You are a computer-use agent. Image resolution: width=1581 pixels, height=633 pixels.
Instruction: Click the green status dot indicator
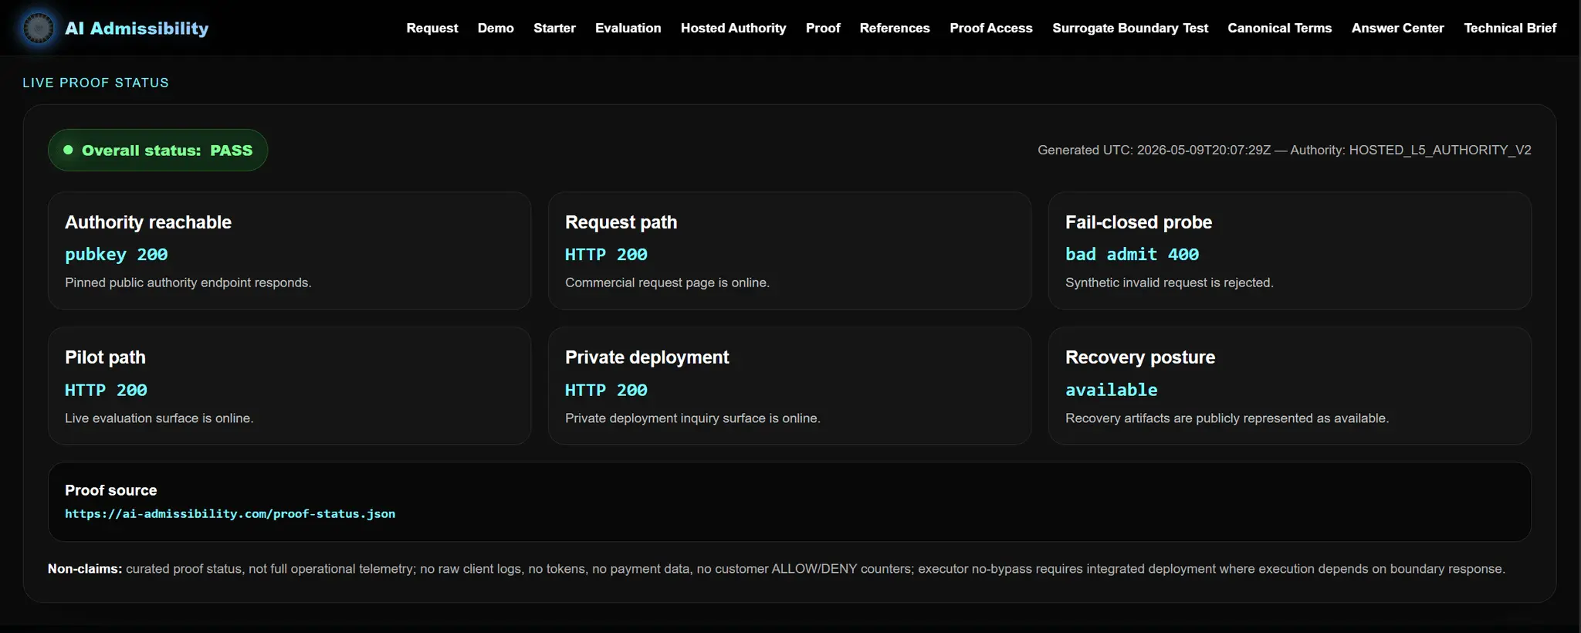coord(68,150)
